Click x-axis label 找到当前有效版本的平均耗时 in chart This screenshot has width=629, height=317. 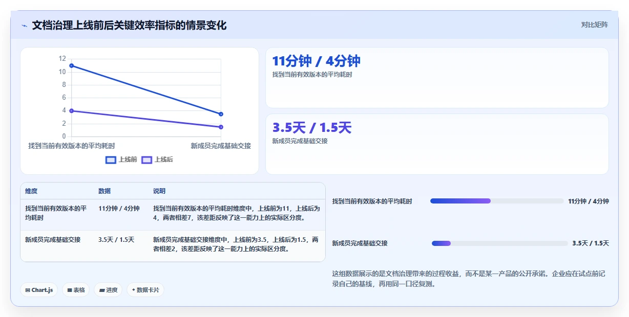(x=71, y=146)
